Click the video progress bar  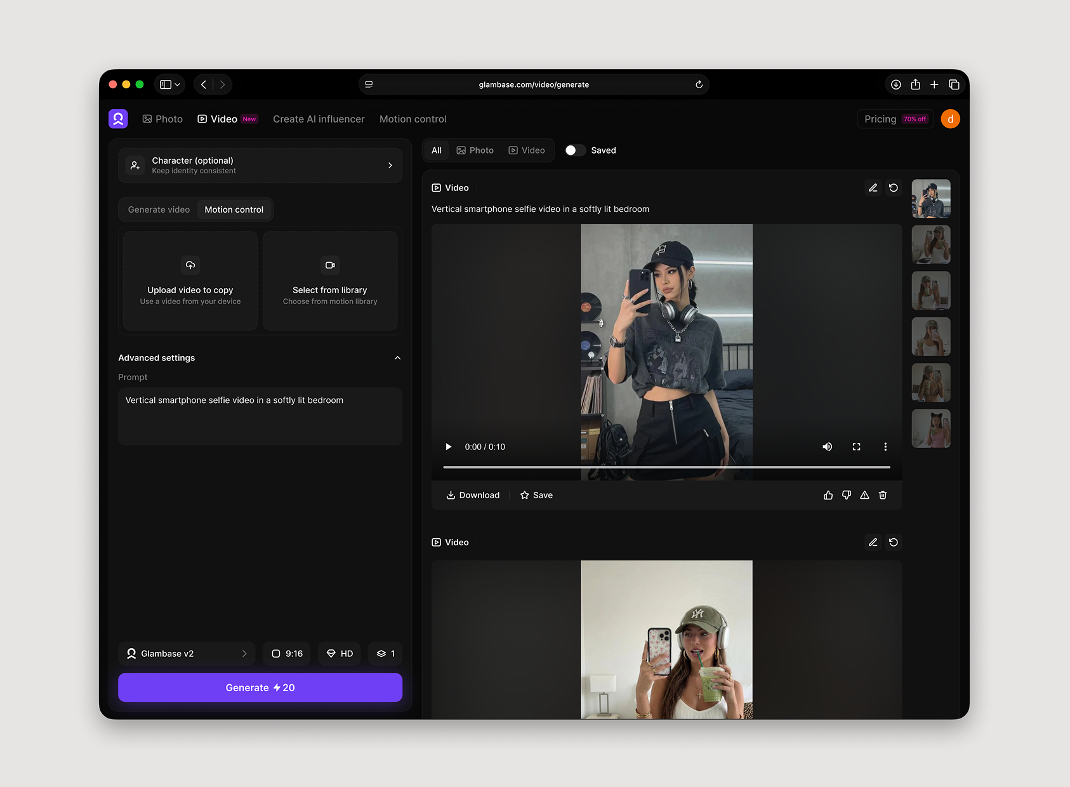click(666, 467)
